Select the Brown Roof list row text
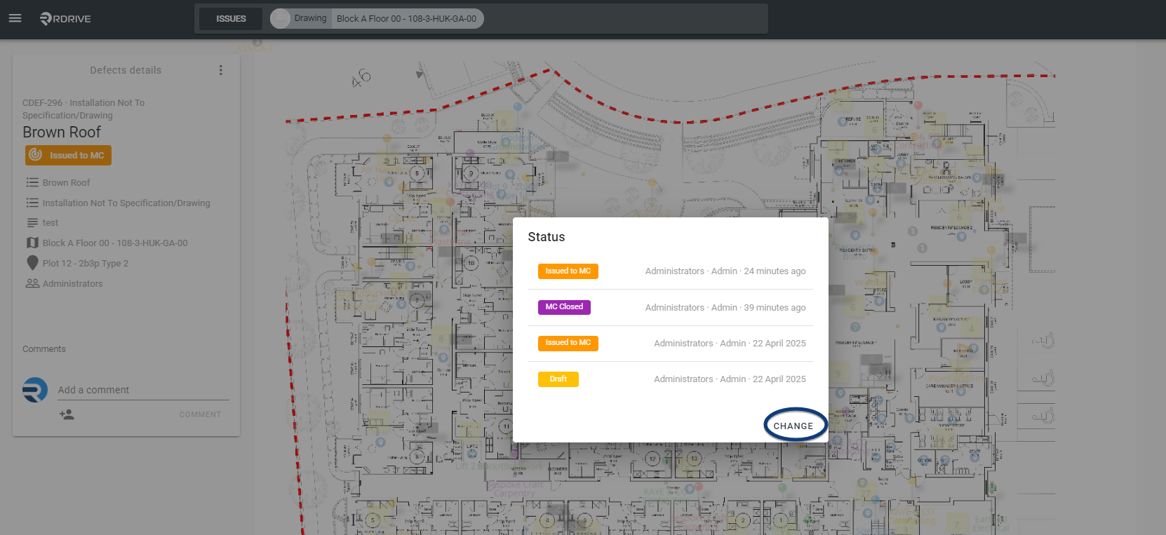1166x535 pixels. coord(66,183)
